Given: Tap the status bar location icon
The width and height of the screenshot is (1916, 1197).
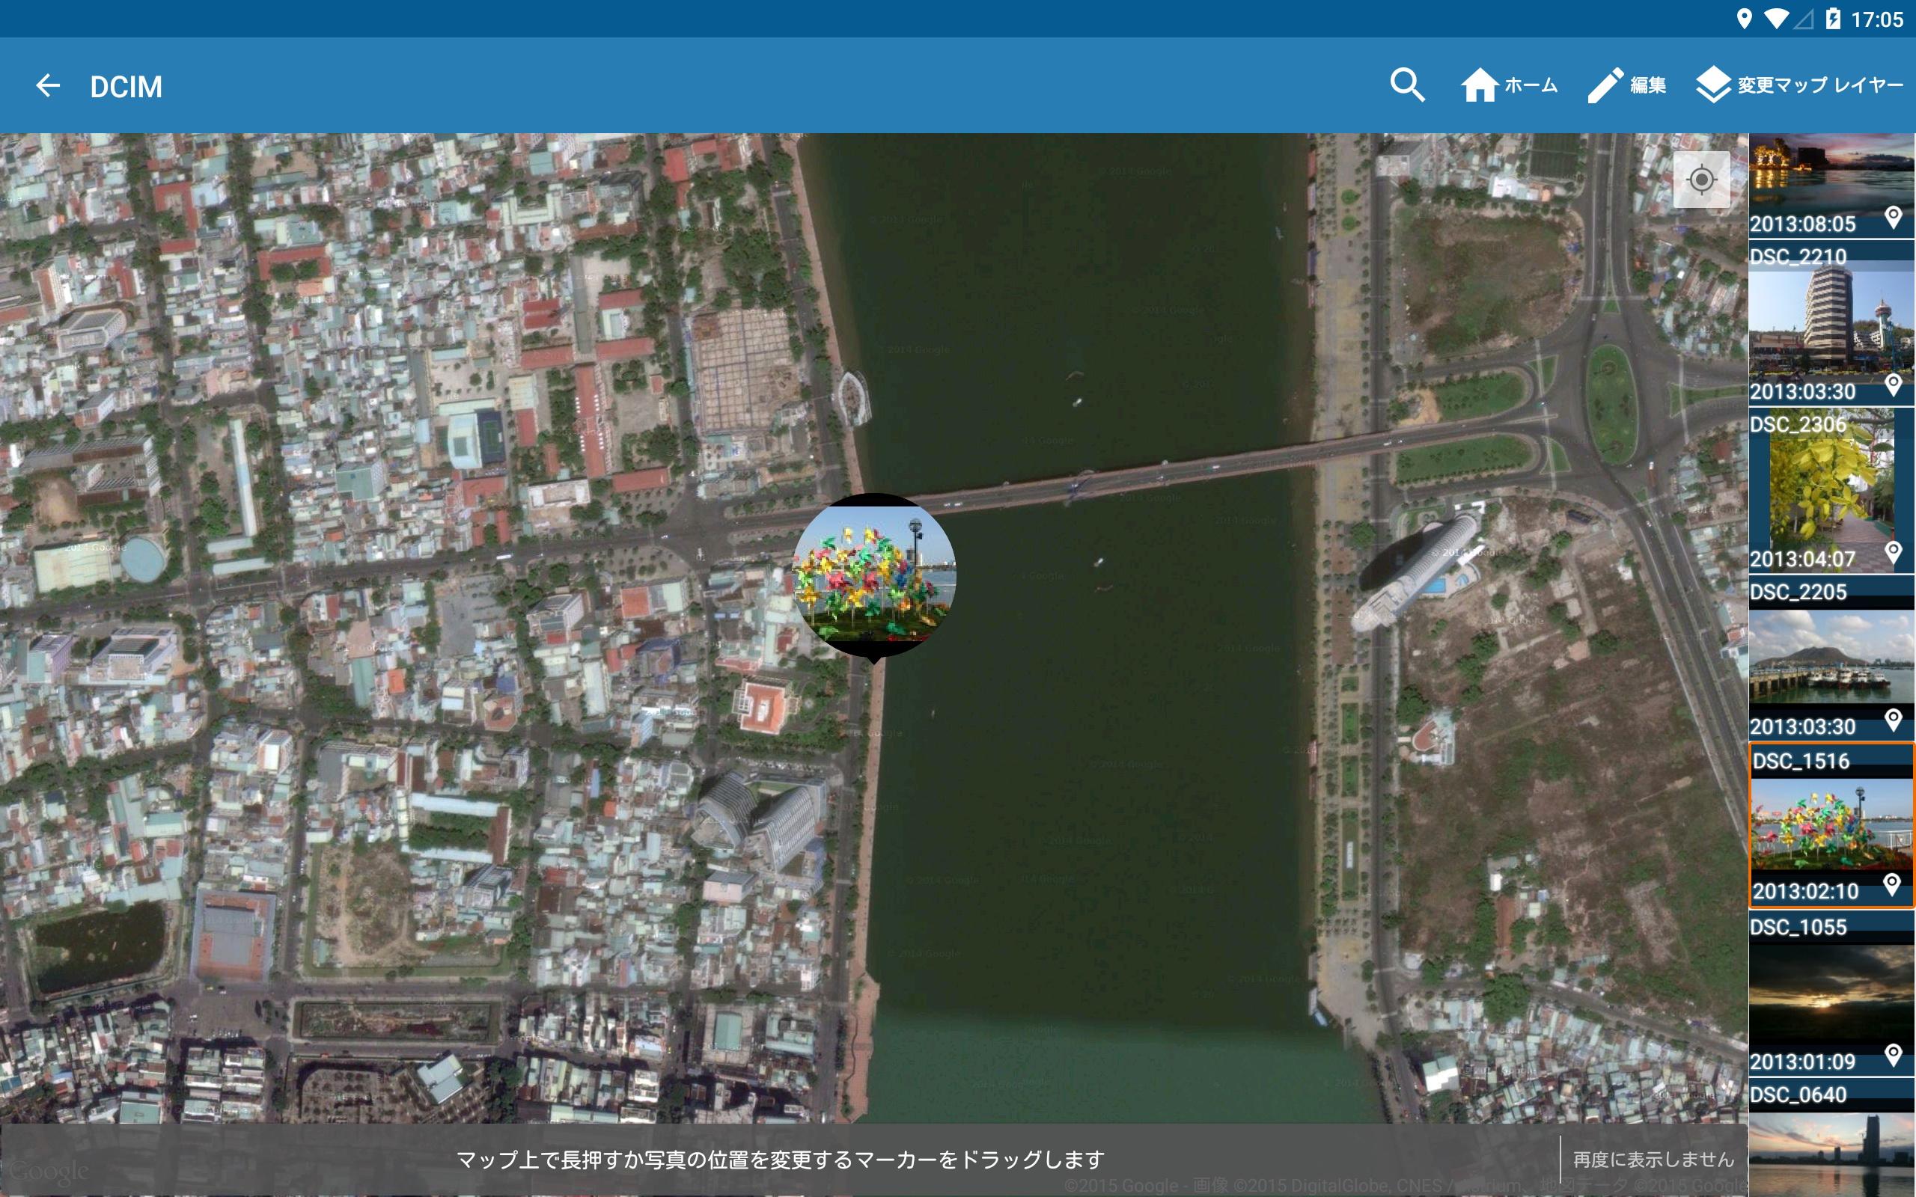Looking at the screenshot, I should (x=1743, y=18).
